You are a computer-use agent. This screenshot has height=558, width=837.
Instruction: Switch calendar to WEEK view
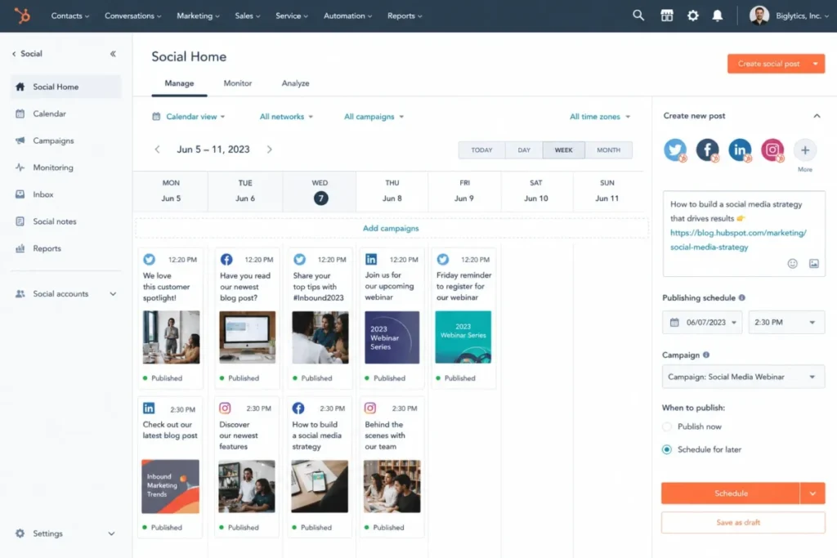[564, 150]
